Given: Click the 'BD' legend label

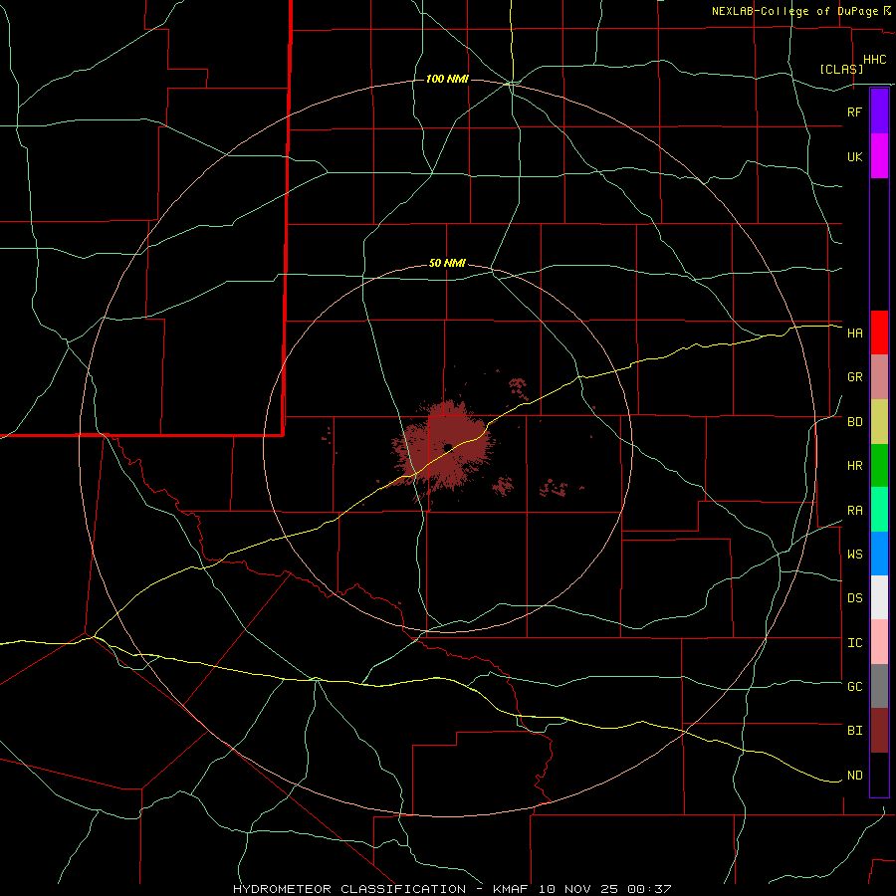Looking at the screenshot, I should click(854, 422).
